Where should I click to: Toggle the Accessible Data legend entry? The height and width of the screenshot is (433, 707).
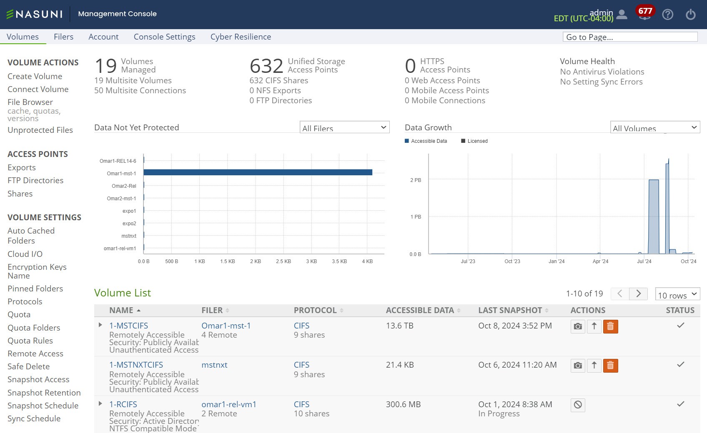pos(426,141)
